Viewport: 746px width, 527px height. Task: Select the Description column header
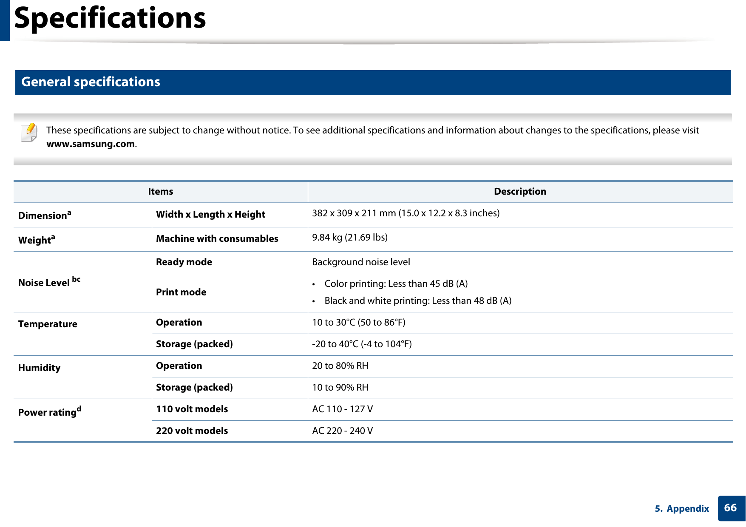519,191
